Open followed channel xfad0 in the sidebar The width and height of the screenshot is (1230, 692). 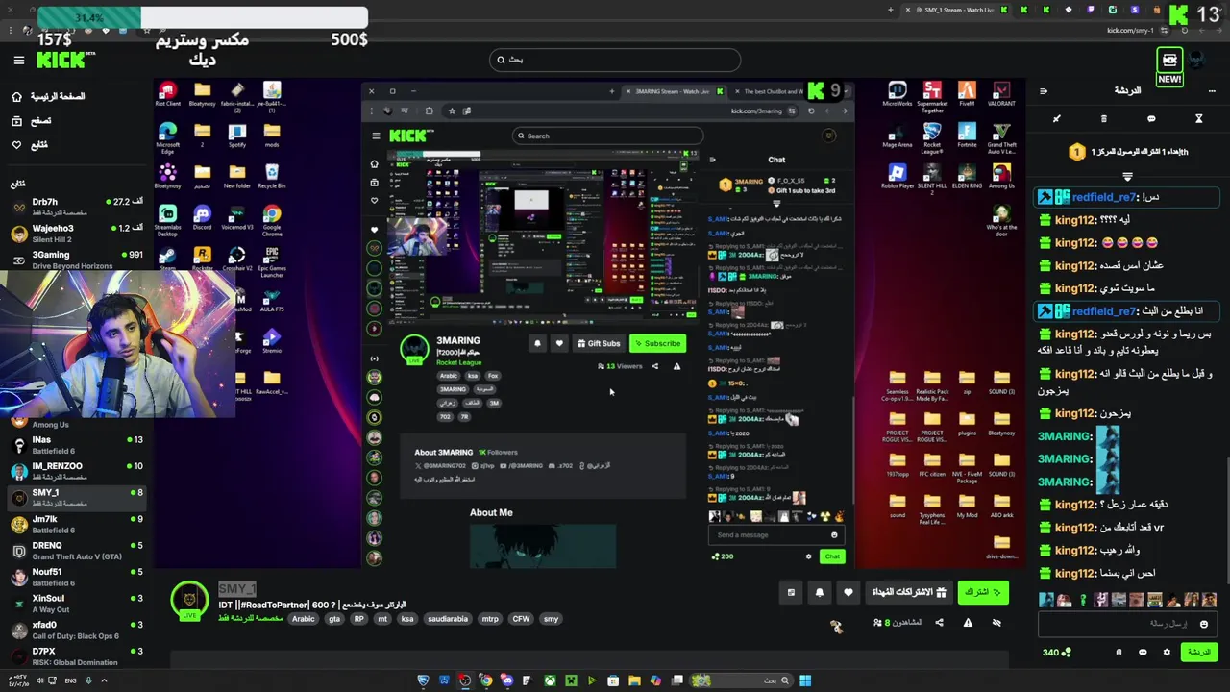click(77, 630)
